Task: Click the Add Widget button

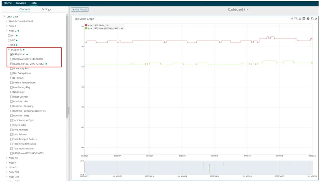Action: (80, 10)
